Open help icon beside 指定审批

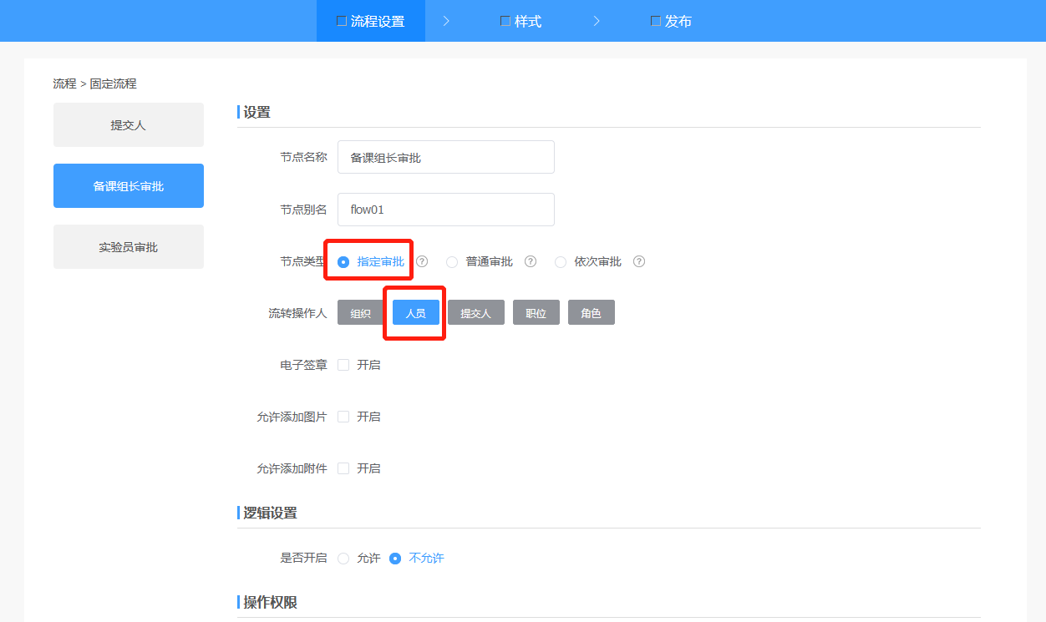coord(422,261)
